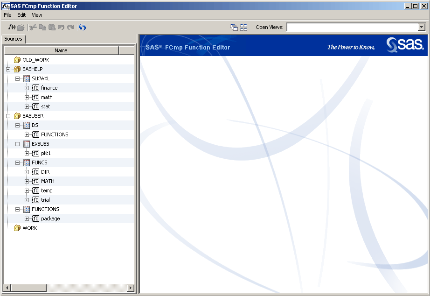Undo the last action
Screen dimensions: 430x296
coord(61,27)
